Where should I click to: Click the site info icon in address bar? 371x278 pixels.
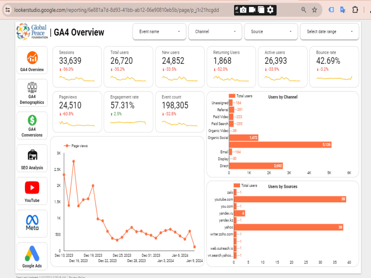(x=7, y=10)
